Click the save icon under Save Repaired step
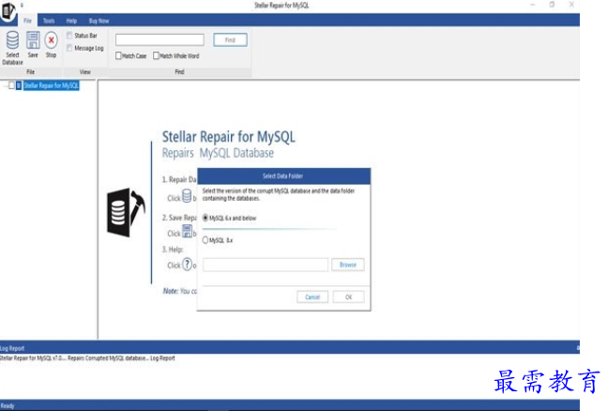 click(187, 232)
